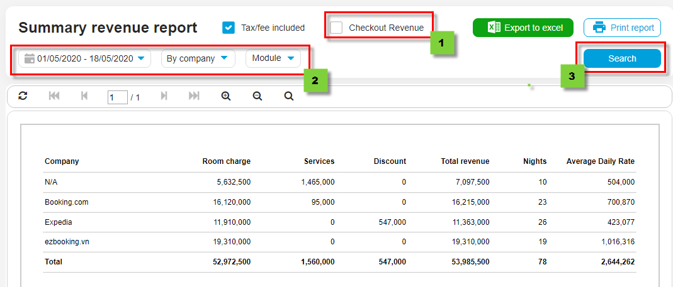Uncheck the Tax/fee included checkbox

pos(229,28)
